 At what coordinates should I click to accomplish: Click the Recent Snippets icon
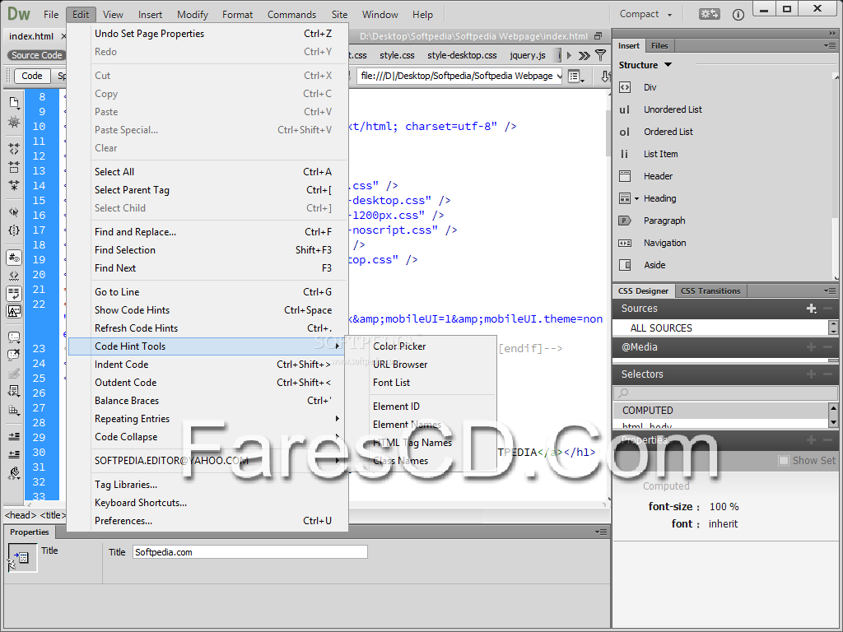click(x=14, y=391)
